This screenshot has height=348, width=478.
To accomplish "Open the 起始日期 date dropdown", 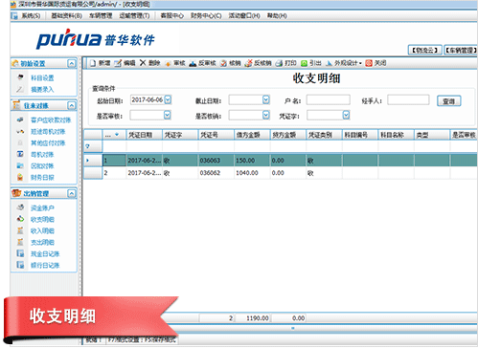I will click(x=168, y=99).
